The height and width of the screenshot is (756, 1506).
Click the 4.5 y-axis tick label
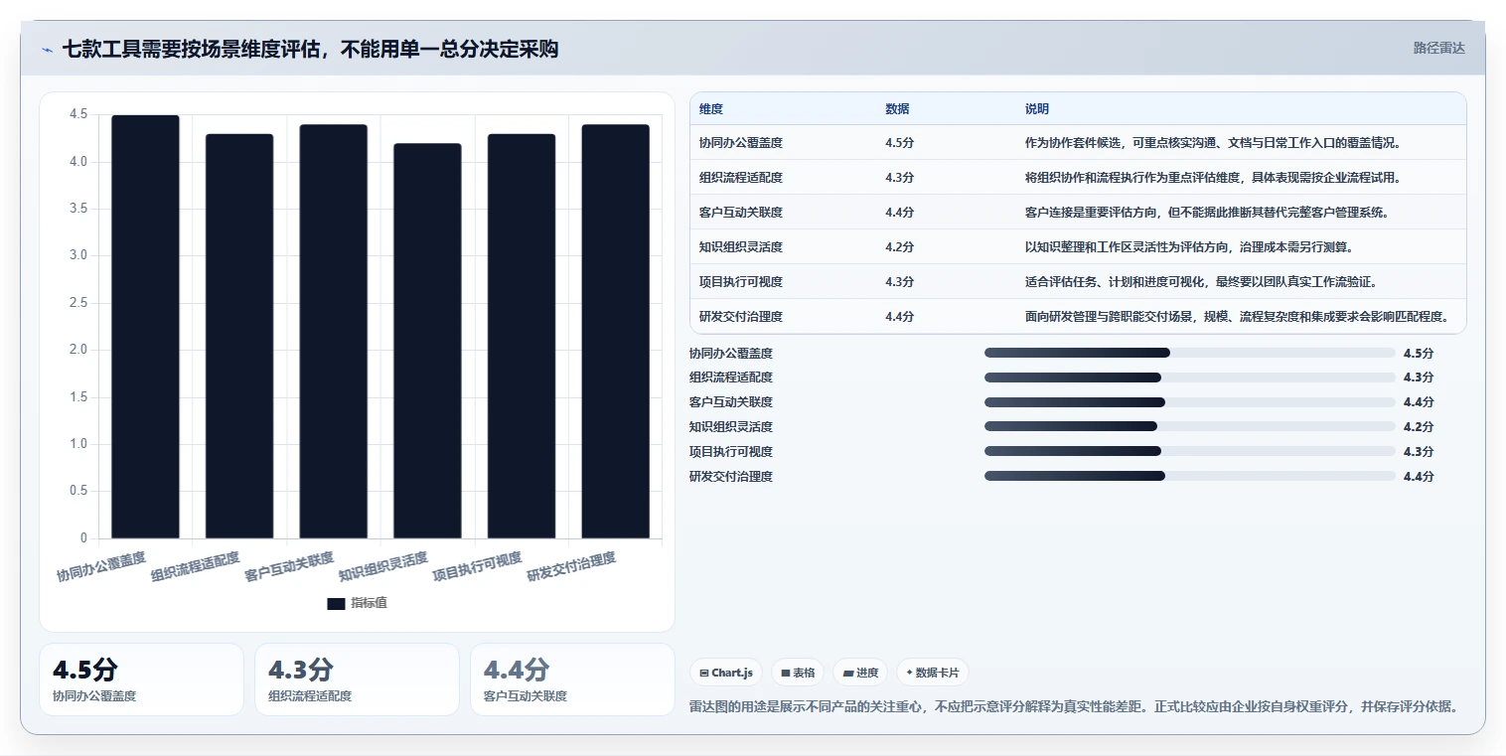pos(78,115)
